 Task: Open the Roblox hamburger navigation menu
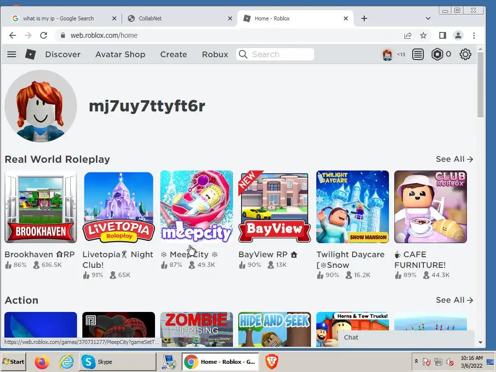(x=12, y=54)
